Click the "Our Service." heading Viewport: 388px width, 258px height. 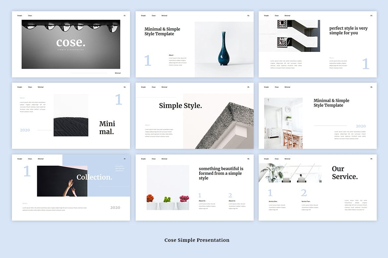345,173
